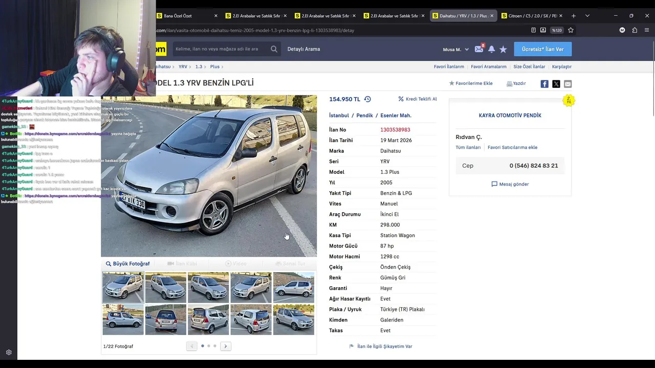Screen dimensions: 655x368
Task: Click the Favorilerime Ekle star icon
Action: (x=452, y=83)
